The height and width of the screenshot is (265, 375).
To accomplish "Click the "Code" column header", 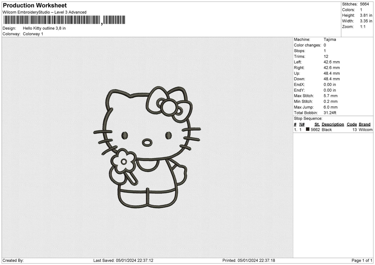I will (352, 124).
